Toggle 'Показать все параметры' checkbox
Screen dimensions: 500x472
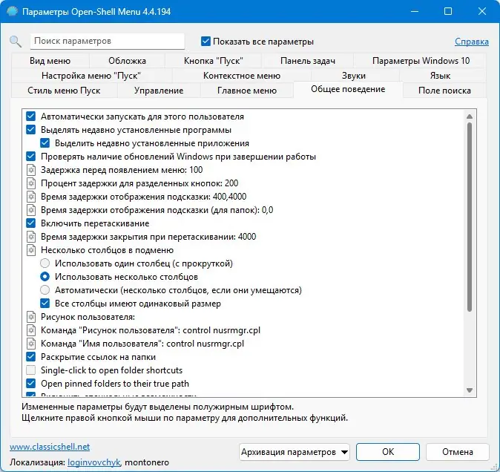(205, 42)
